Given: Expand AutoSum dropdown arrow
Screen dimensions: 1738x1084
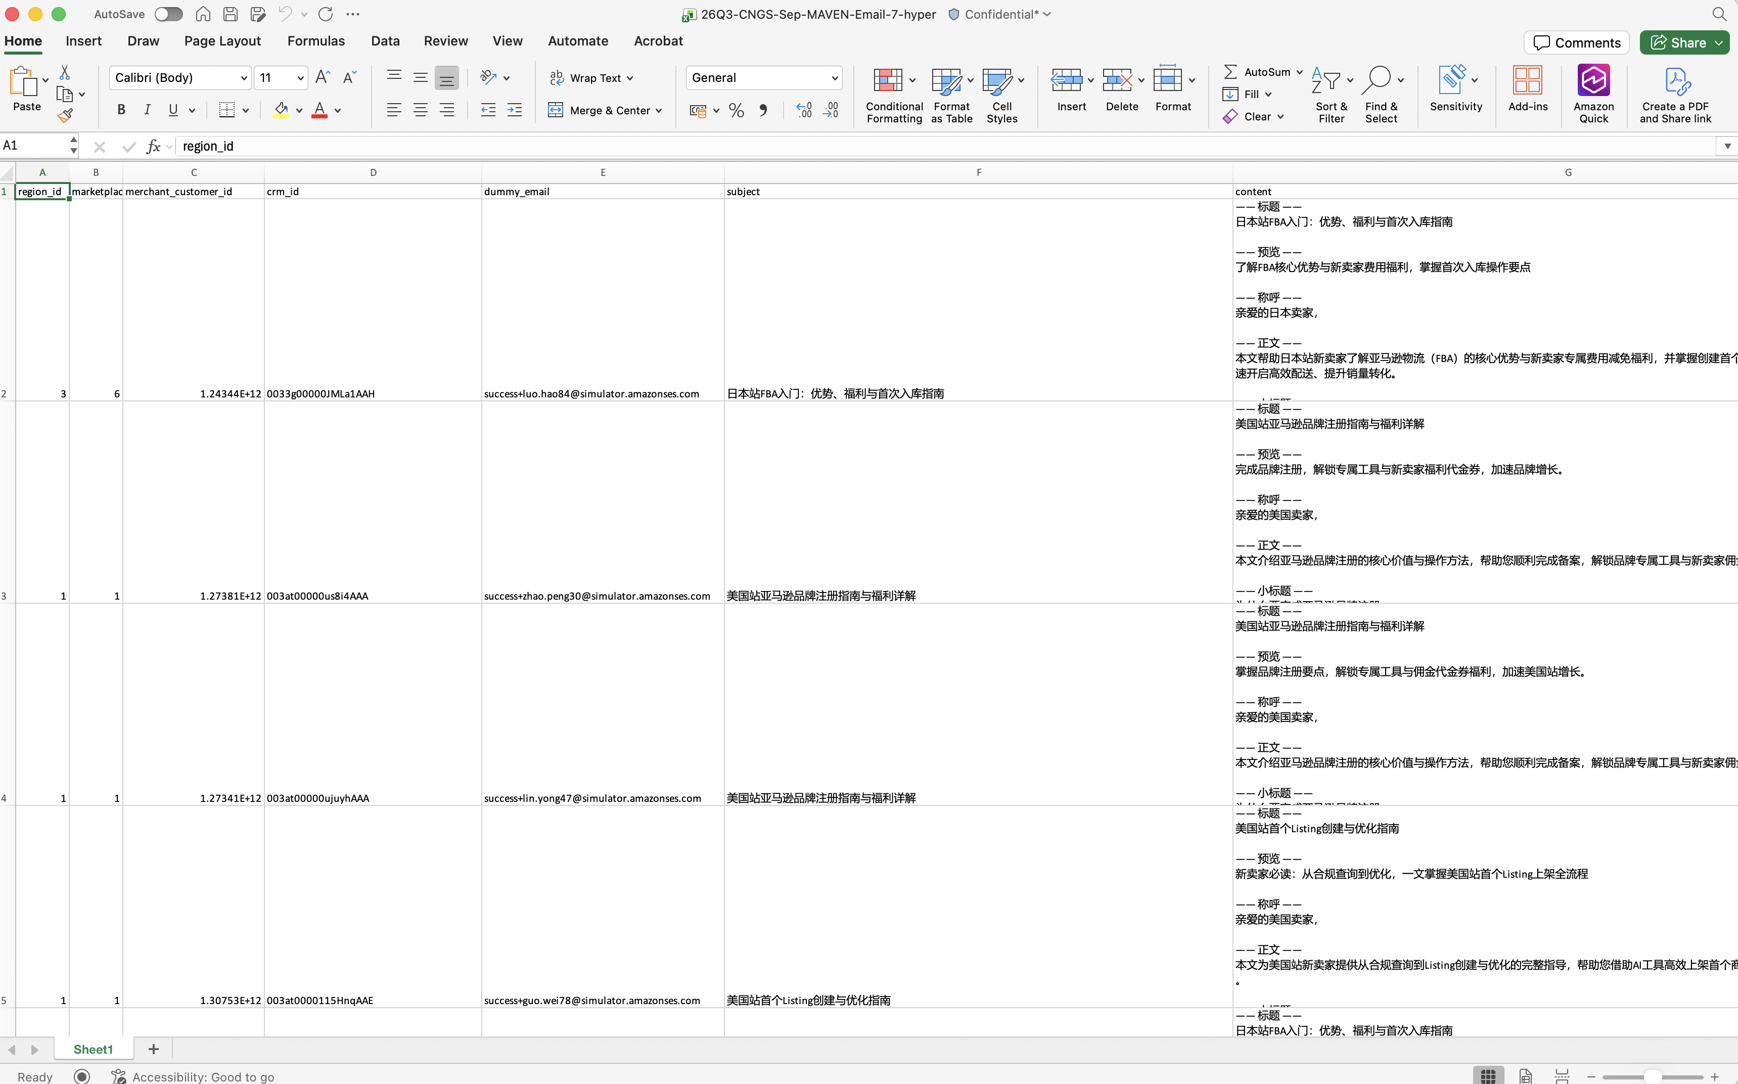Looking at the screenshot, I should (1299, 72).
